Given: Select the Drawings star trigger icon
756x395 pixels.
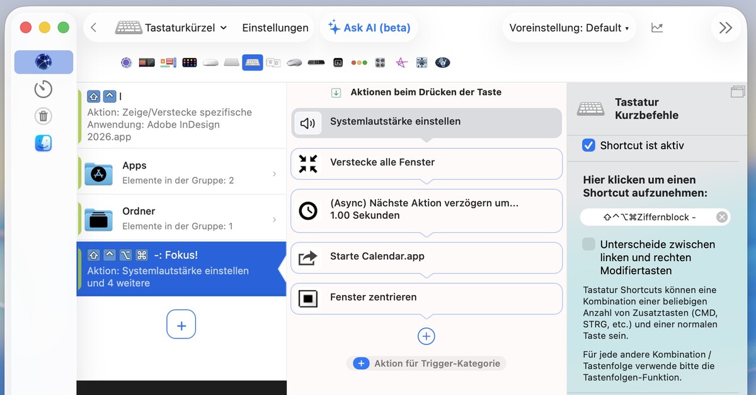Looking at the screenshot, I should pos(401,62).
